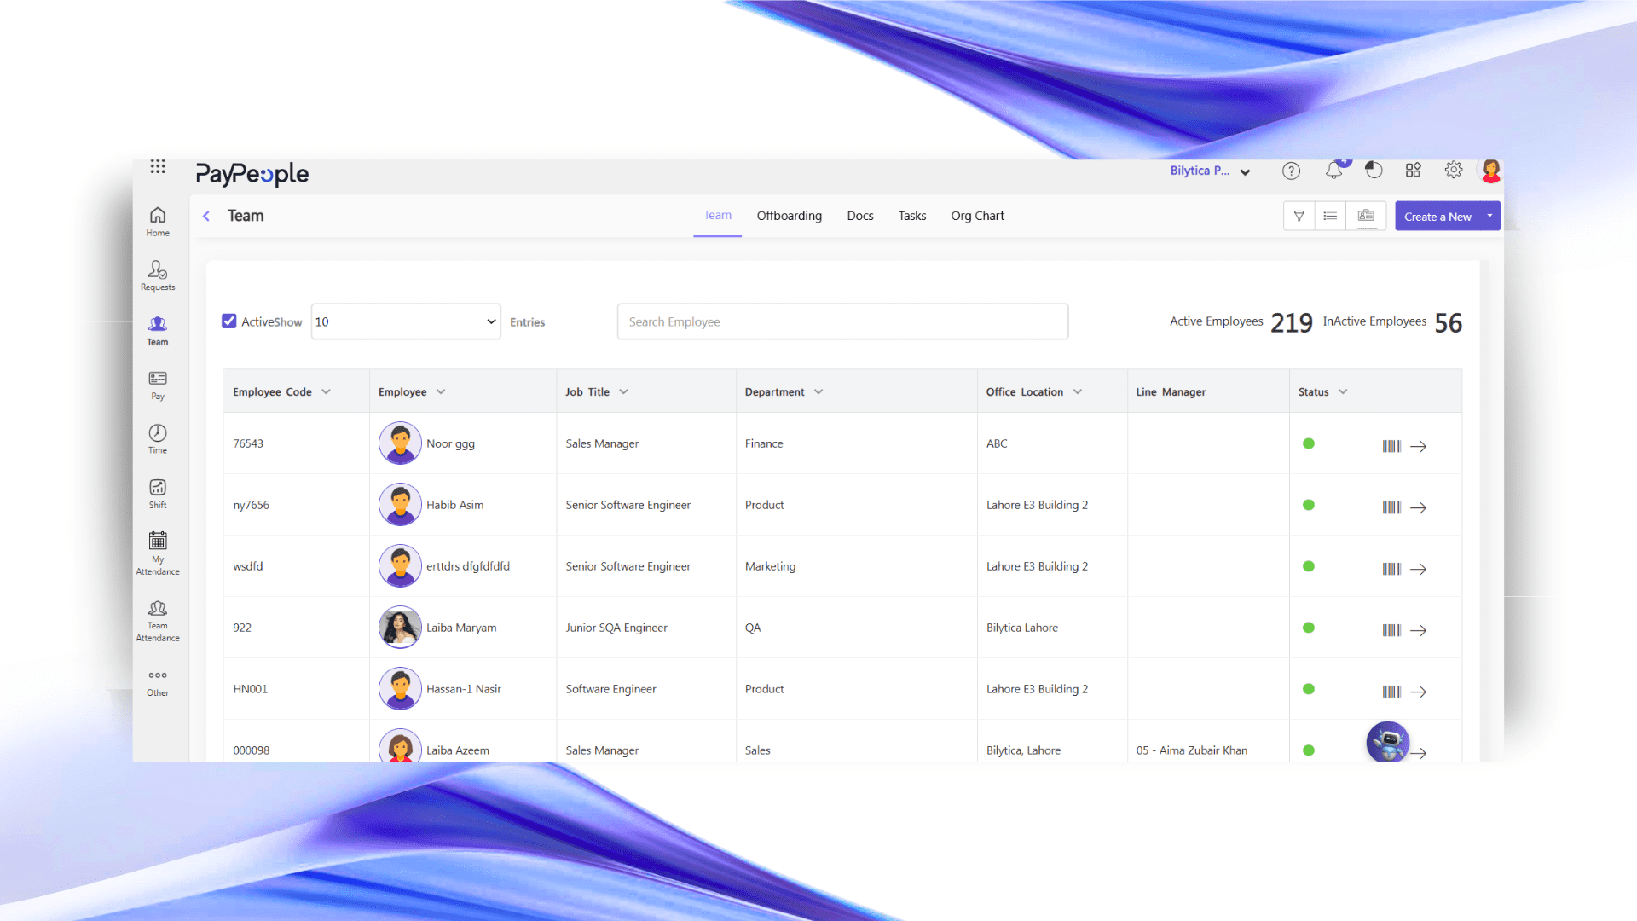Open the Show entries dropdown
Image resolution: width=1637 pixels, height=921 pixels.
coord(406,321)
